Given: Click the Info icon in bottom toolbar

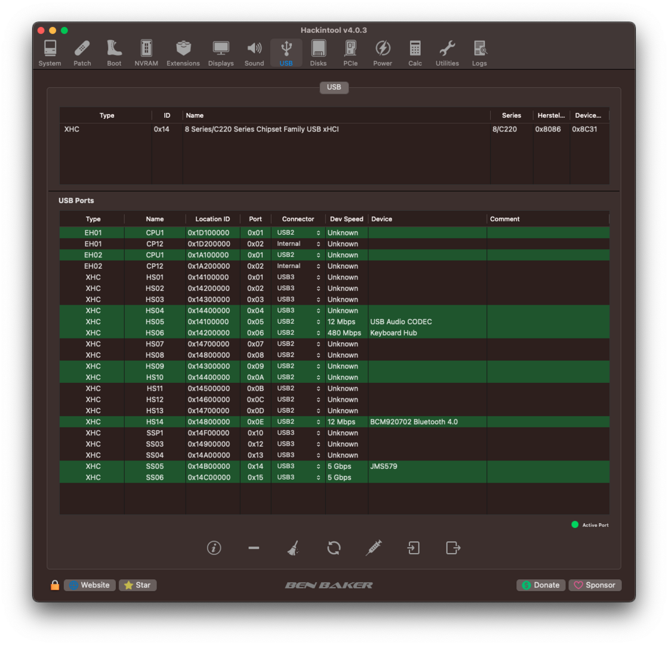Looking at the screenshot, I should pyautogui.click(x=214, y=548).
